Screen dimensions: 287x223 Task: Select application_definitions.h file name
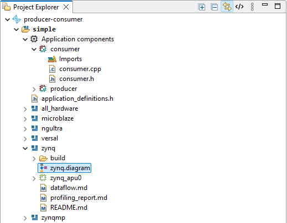point(77,99)
